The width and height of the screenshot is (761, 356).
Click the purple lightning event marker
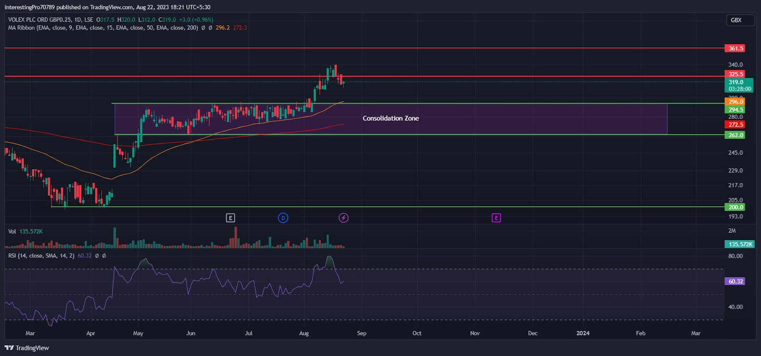[343, 218]
